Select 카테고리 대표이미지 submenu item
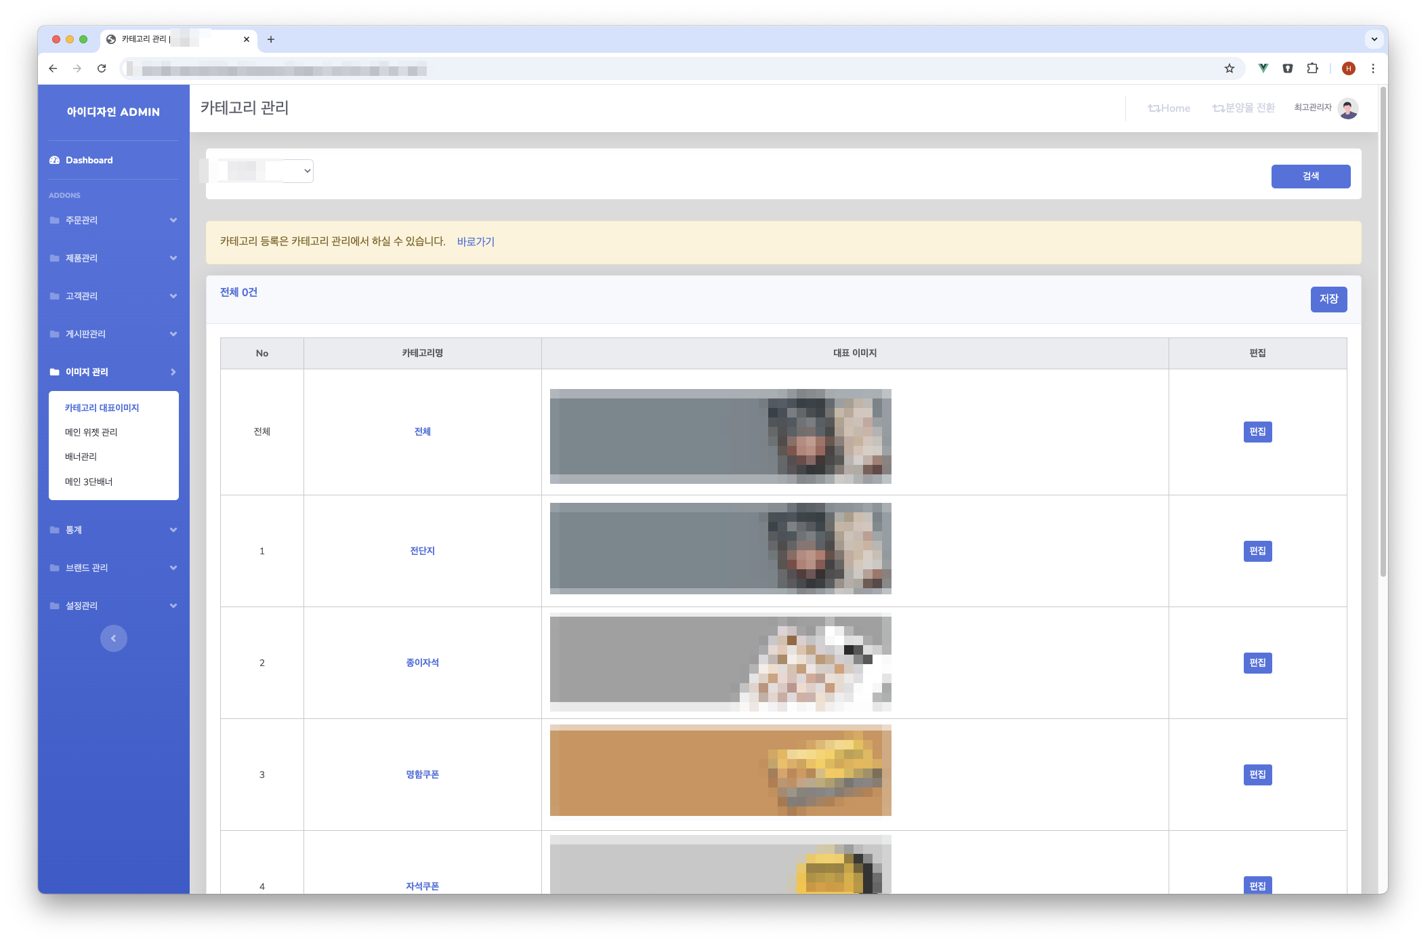 tap(102, 408)
